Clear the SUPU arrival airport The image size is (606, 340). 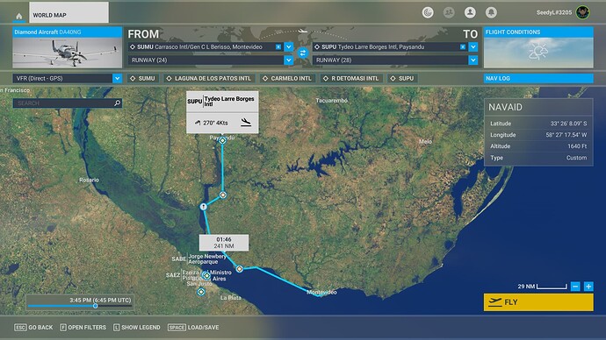pyautogui.click(x=463, y=46)
